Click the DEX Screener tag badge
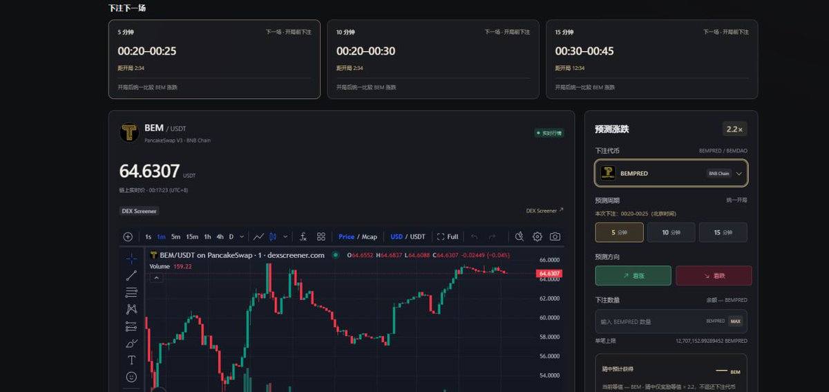The height and width of the screenshot is (392, 829). coord(140,211)
